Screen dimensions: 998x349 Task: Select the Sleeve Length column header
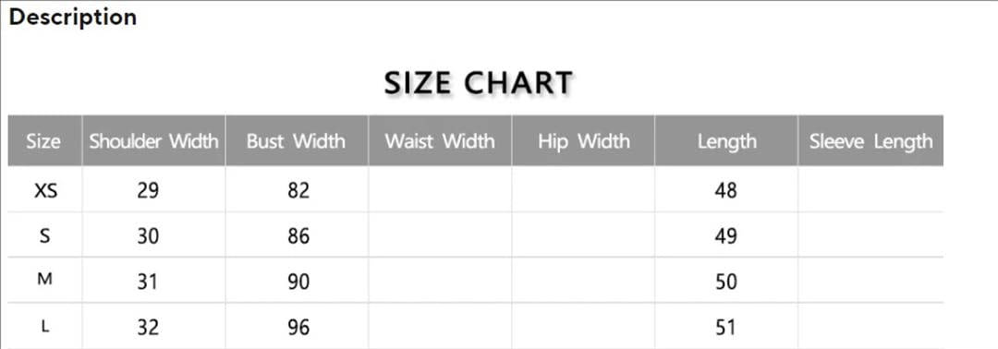[870, 140]
